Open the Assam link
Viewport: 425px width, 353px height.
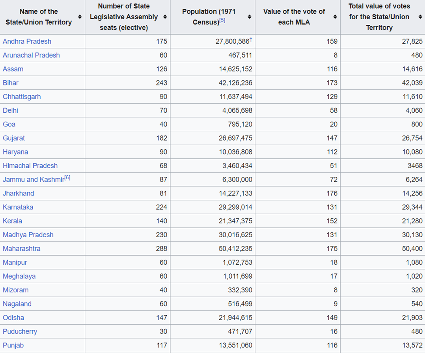13,69
